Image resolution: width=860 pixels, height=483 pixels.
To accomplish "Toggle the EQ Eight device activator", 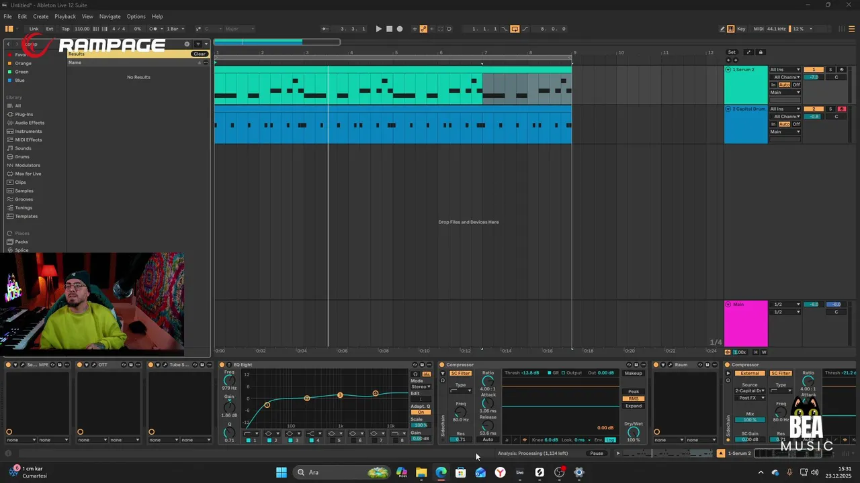I will (x=222, y=365).
